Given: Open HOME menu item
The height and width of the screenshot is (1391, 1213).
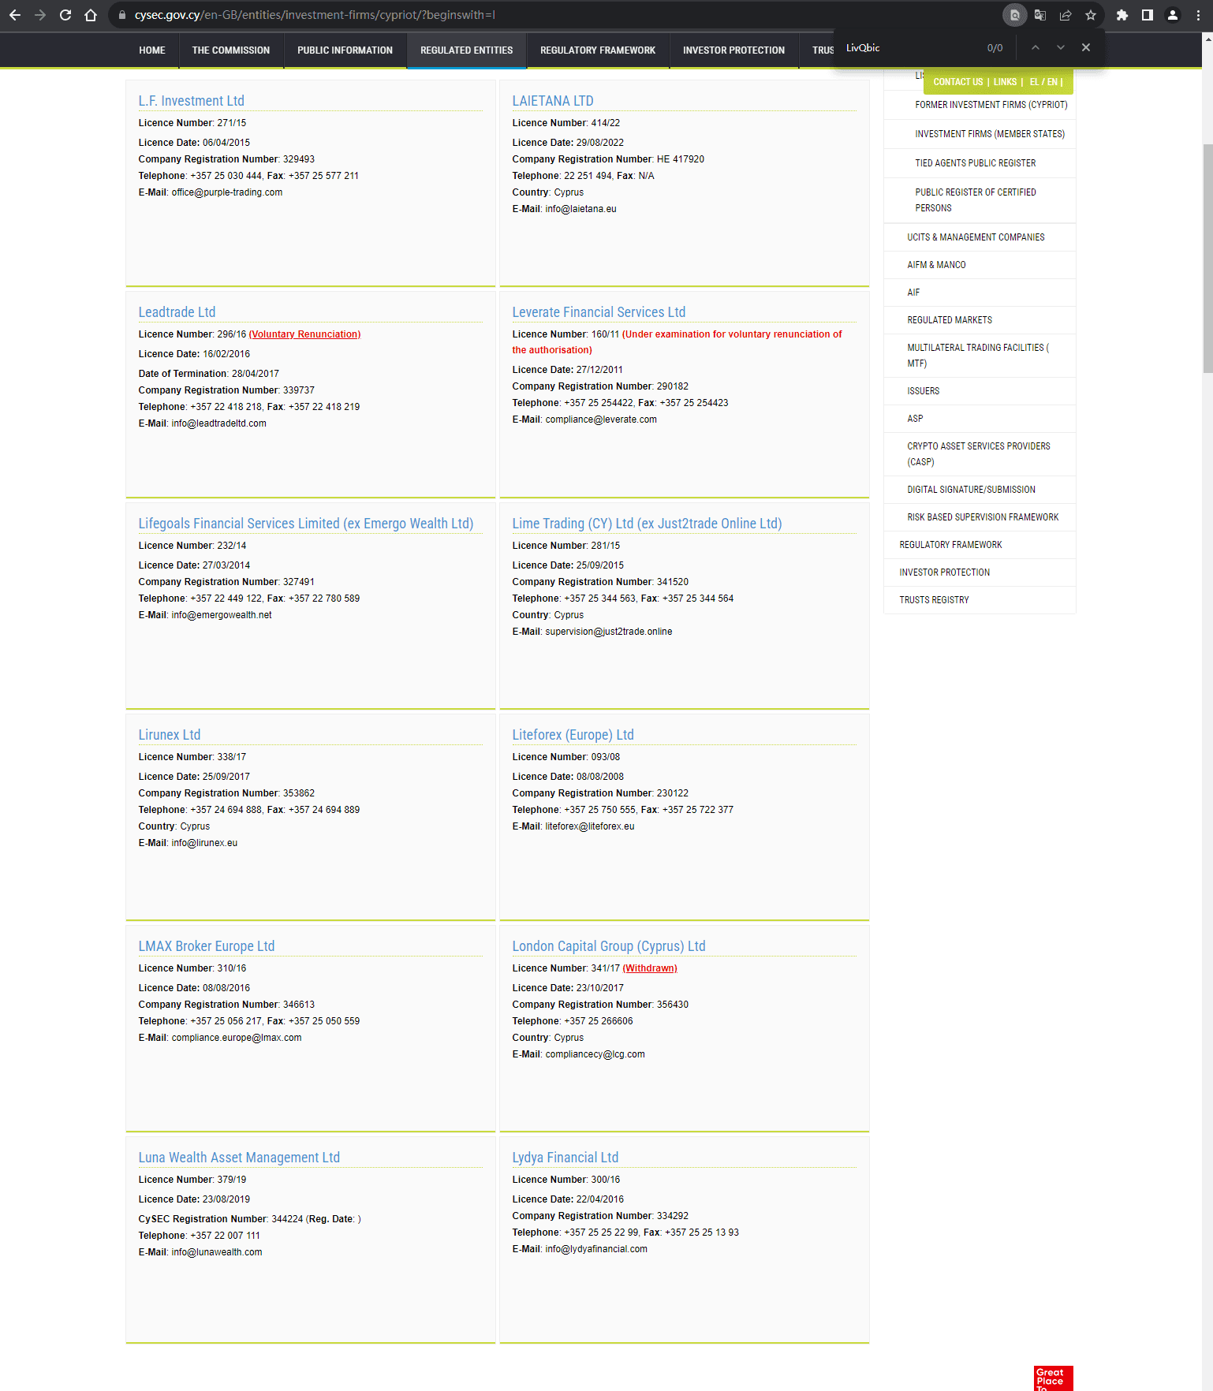Looking at the screenshot, I should tap(152, 50).
